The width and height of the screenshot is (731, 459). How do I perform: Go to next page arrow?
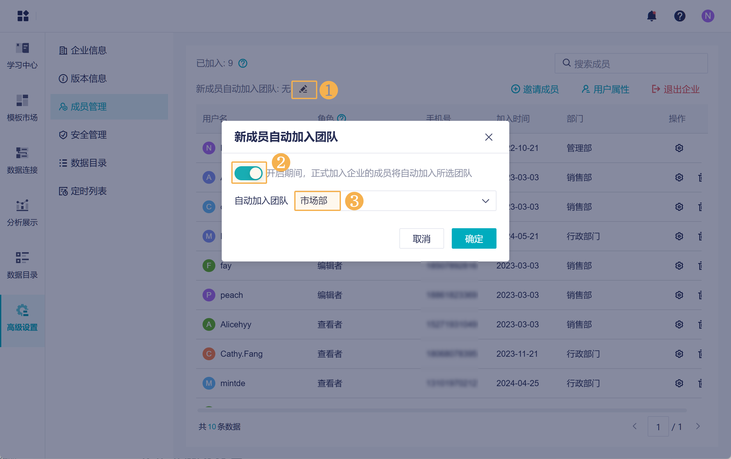tap(698, 426)
